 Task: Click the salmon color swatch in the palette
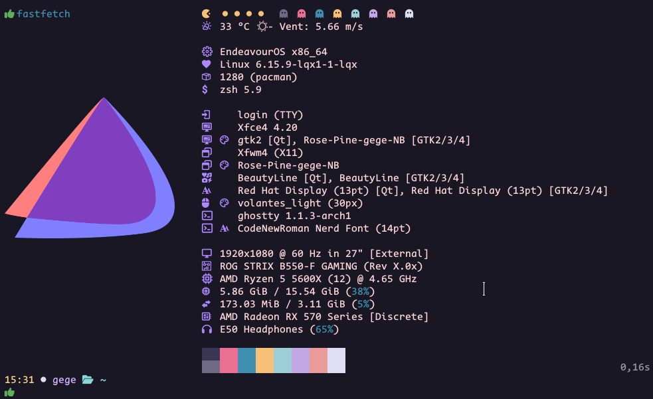318,360
